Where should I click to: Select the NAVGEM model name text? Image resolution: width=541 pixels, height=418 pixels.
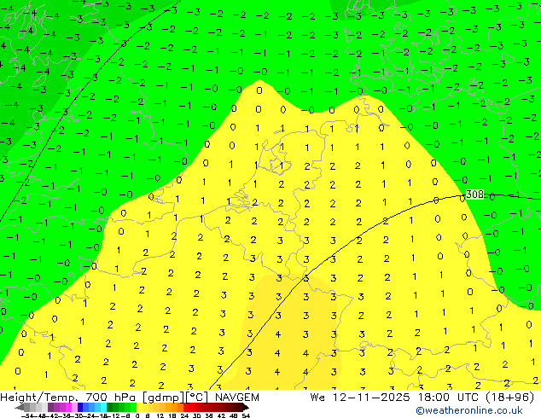[x=237, y=398]
